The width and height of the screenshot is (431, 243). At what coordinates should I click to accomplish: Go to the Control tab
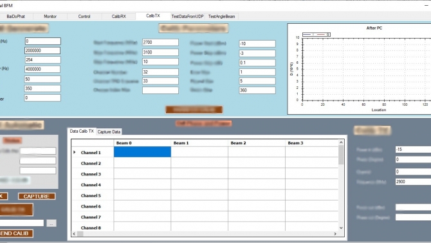(84, 17)
